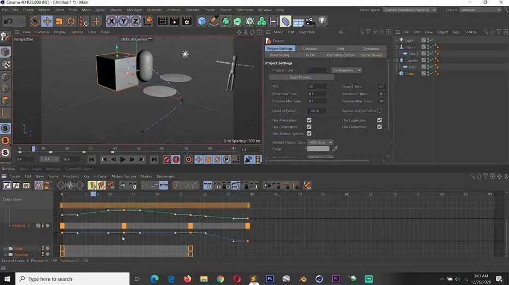Expand the Scale track in timeline
The width and height of the screenshot is (509, 285).
coord(6,248)
